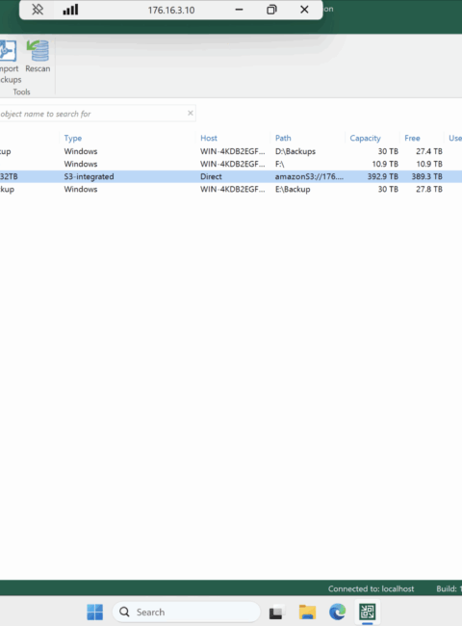
Task: Click the 27.4 TB free value
Action: coord(429,151)
